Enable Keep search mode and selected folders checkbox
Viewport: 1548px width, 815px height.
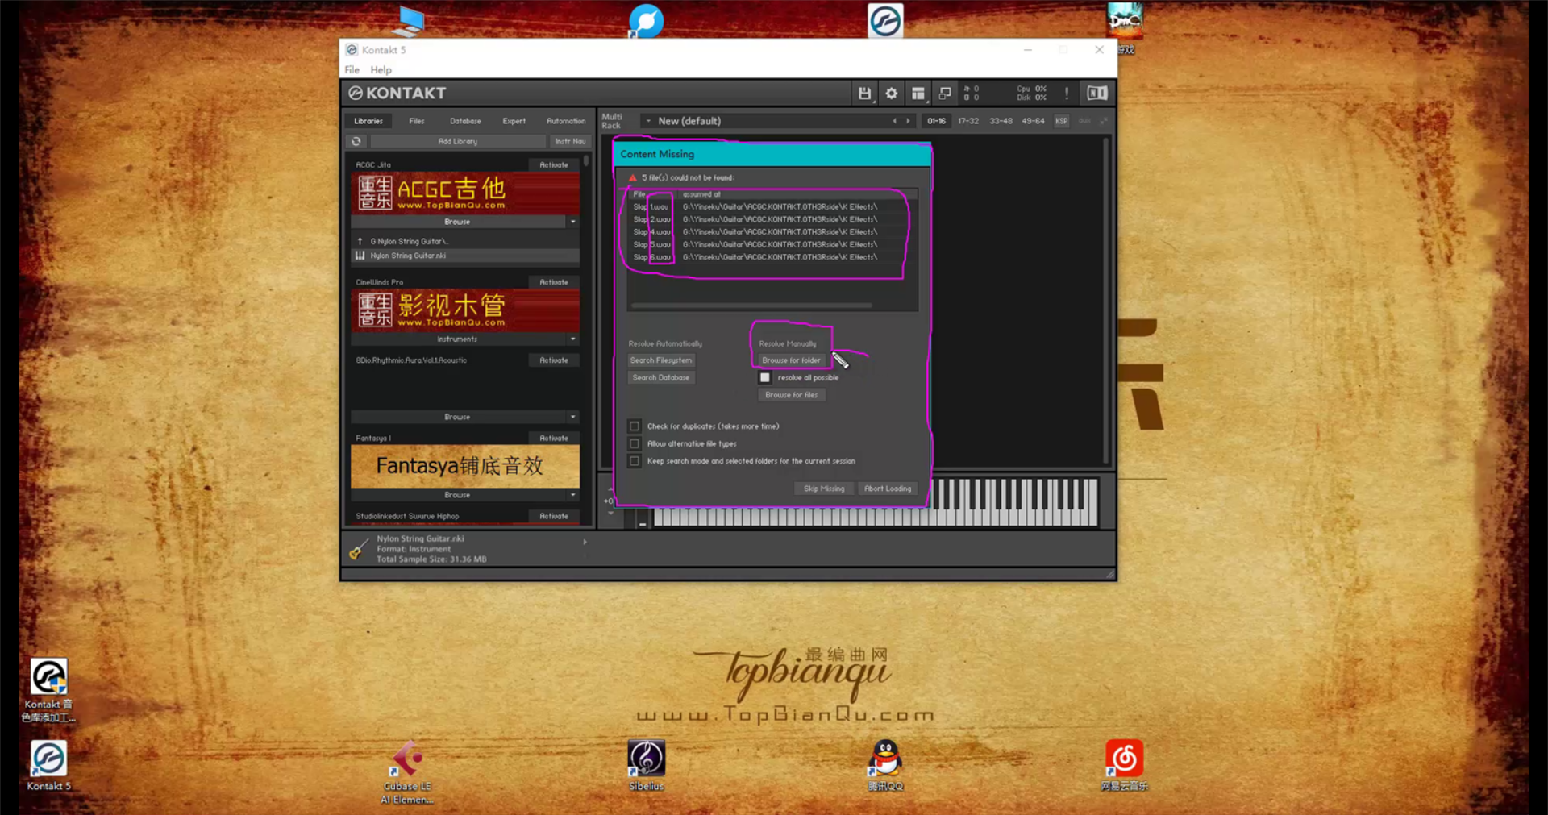coord(635,461)
